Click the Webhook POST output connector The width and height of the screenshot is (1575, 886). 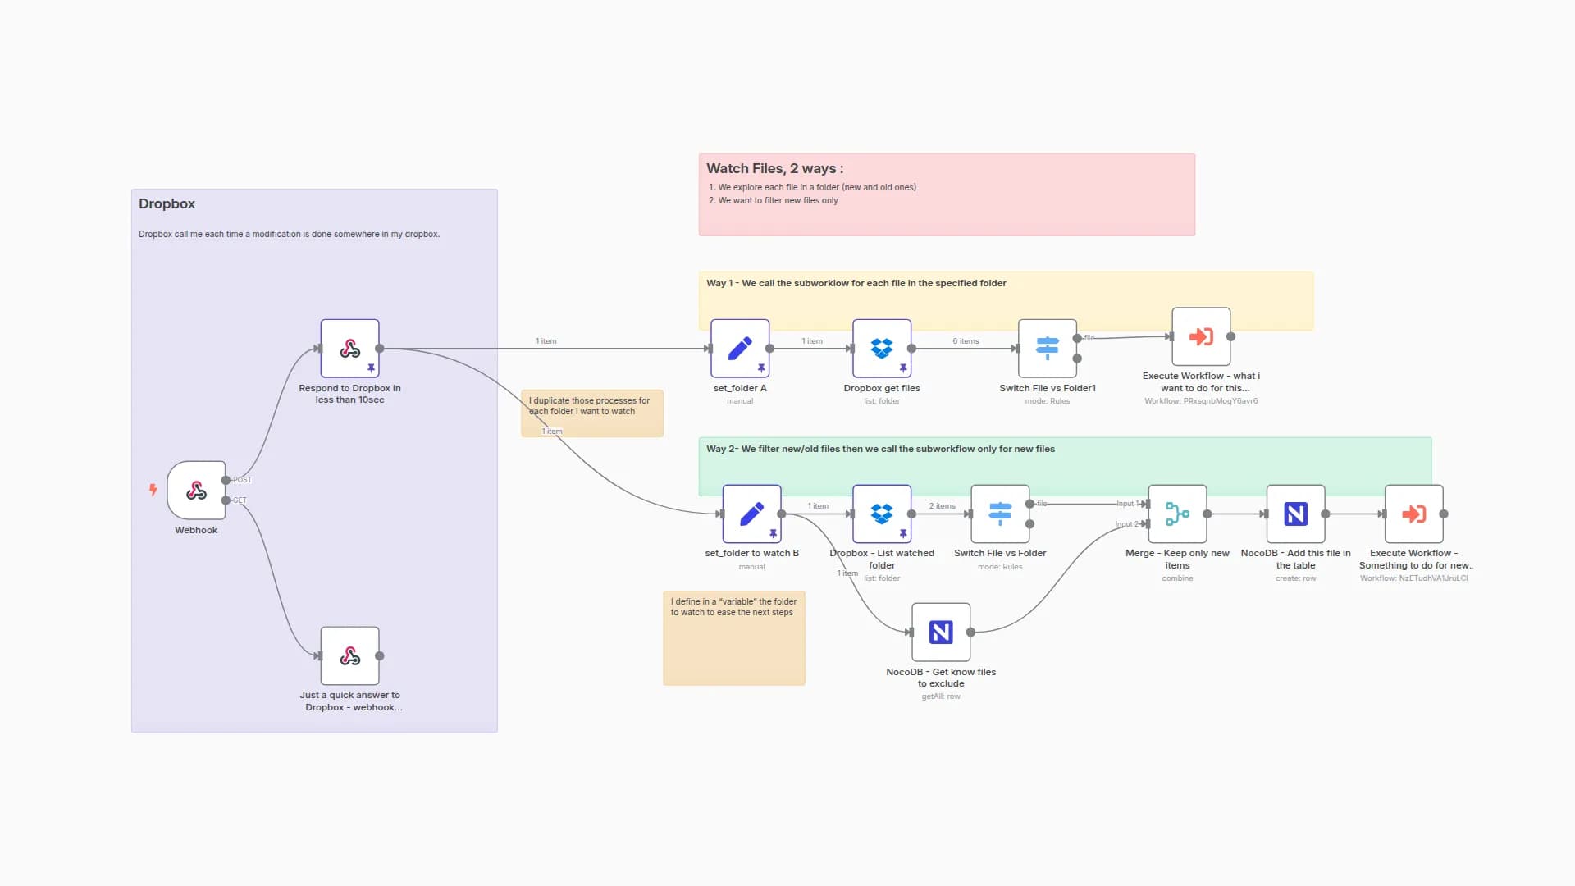coord(226,481)
